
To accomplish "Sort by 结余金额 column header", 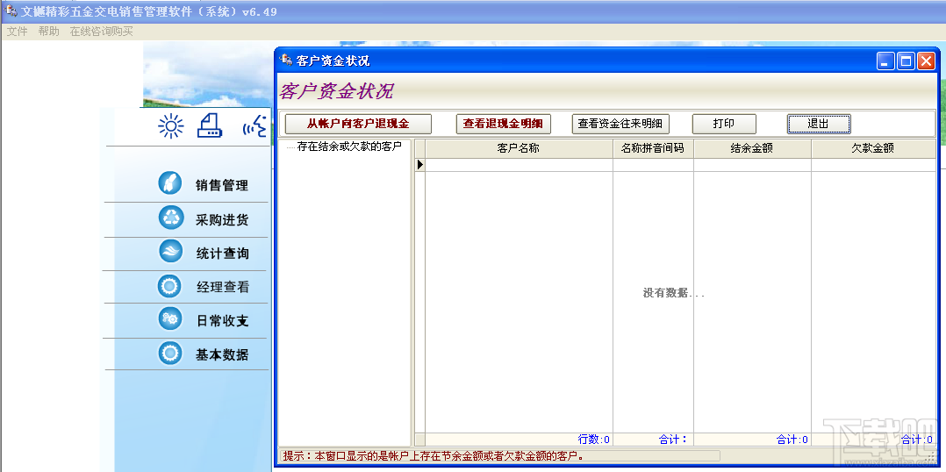I will [x=752, y=148].
